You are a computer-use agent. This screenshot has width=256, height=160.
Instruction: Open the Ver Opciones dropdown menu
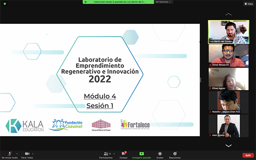[x=163, y=2]
